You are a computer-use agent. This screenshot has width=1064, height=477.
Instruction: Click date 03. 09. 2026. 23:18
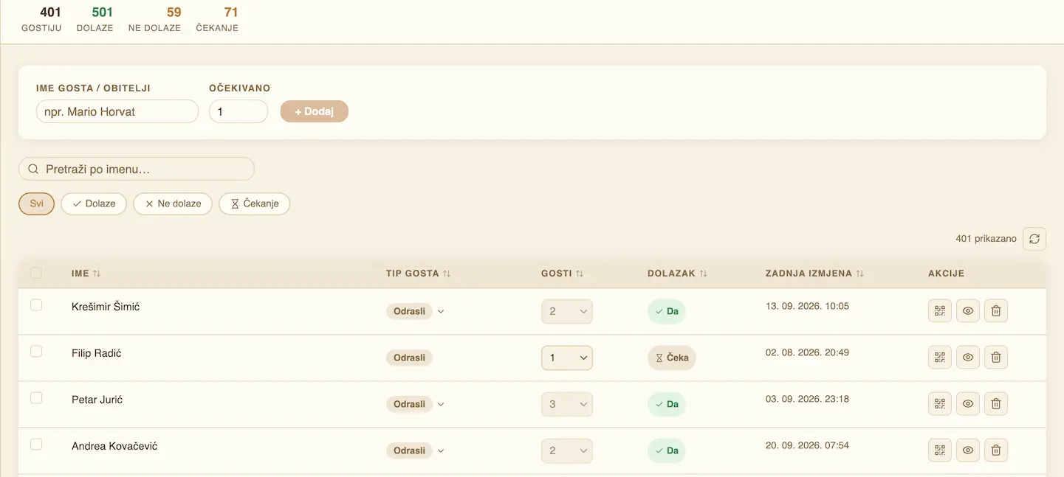[x=808, y=399]
